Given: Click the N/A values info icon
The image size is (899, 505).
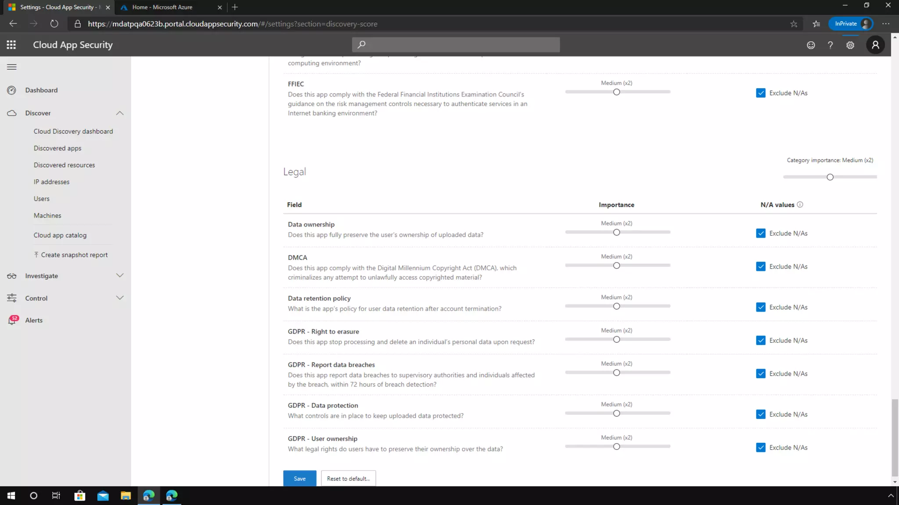Looking at the screenshot, I should (800, 205).
